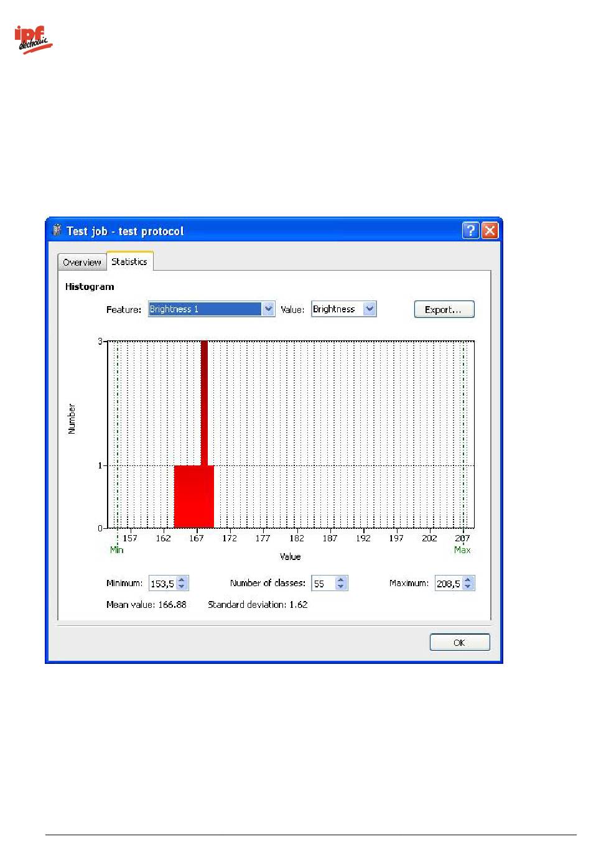Click the Test job title bar icon
Image resolution: width=591 pixels, height=863 pixels.
(x=57, y=230)
